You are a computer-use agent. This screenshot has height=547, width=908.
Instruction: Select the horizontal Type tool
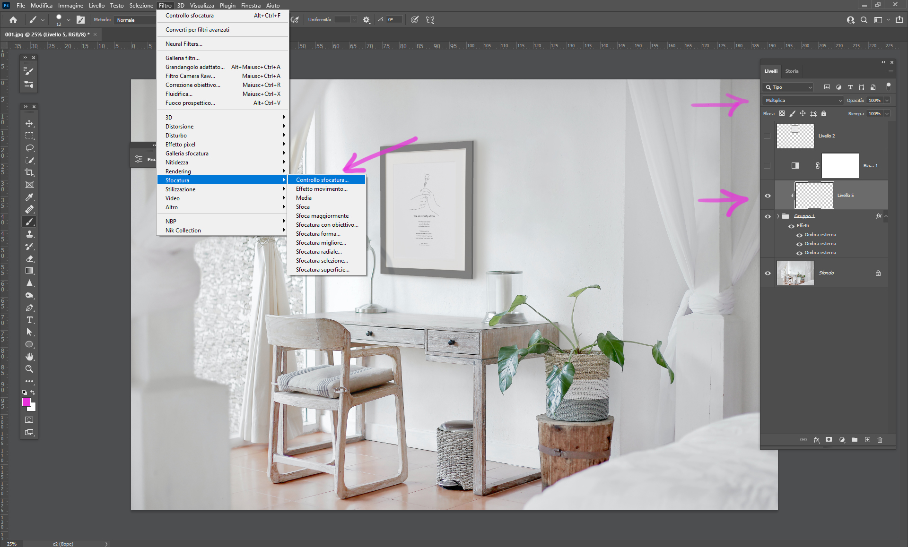pyautogui.click(x=29, y=320)
